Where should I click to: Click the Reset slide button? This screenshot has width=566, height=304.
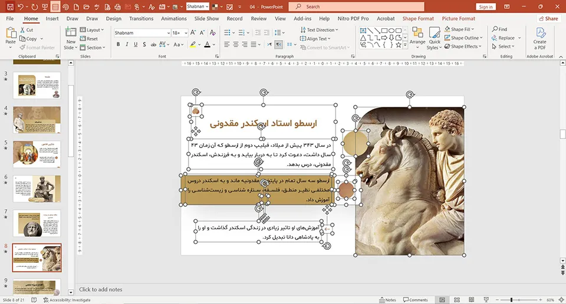coord(89,38)
